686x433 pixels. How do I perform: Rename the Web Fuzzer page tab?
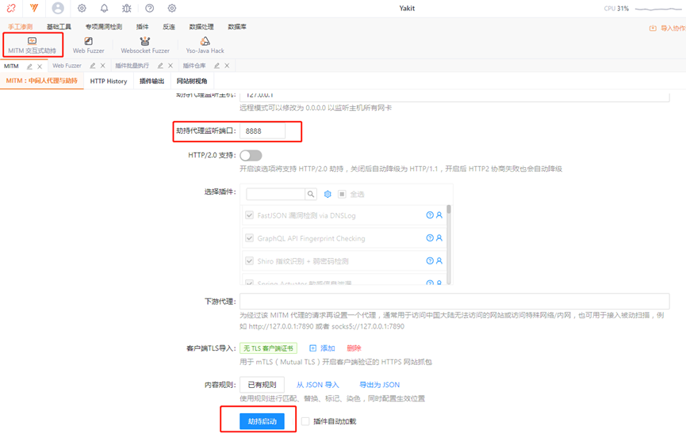(x=93, y=66)
